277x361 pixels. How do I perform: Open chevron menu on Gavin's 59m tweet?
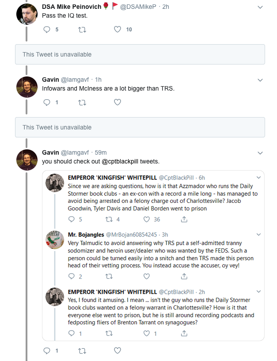coord(260,153)
